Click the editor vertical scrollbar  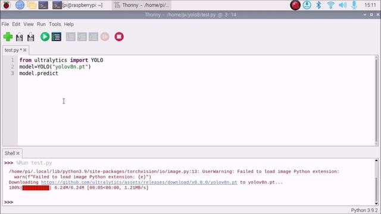(377, 100)
